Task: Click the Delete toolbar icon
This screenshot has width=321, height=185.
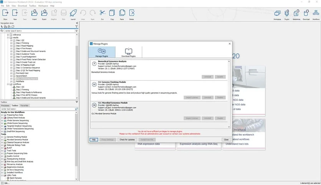Action: [x=132, y=13]
